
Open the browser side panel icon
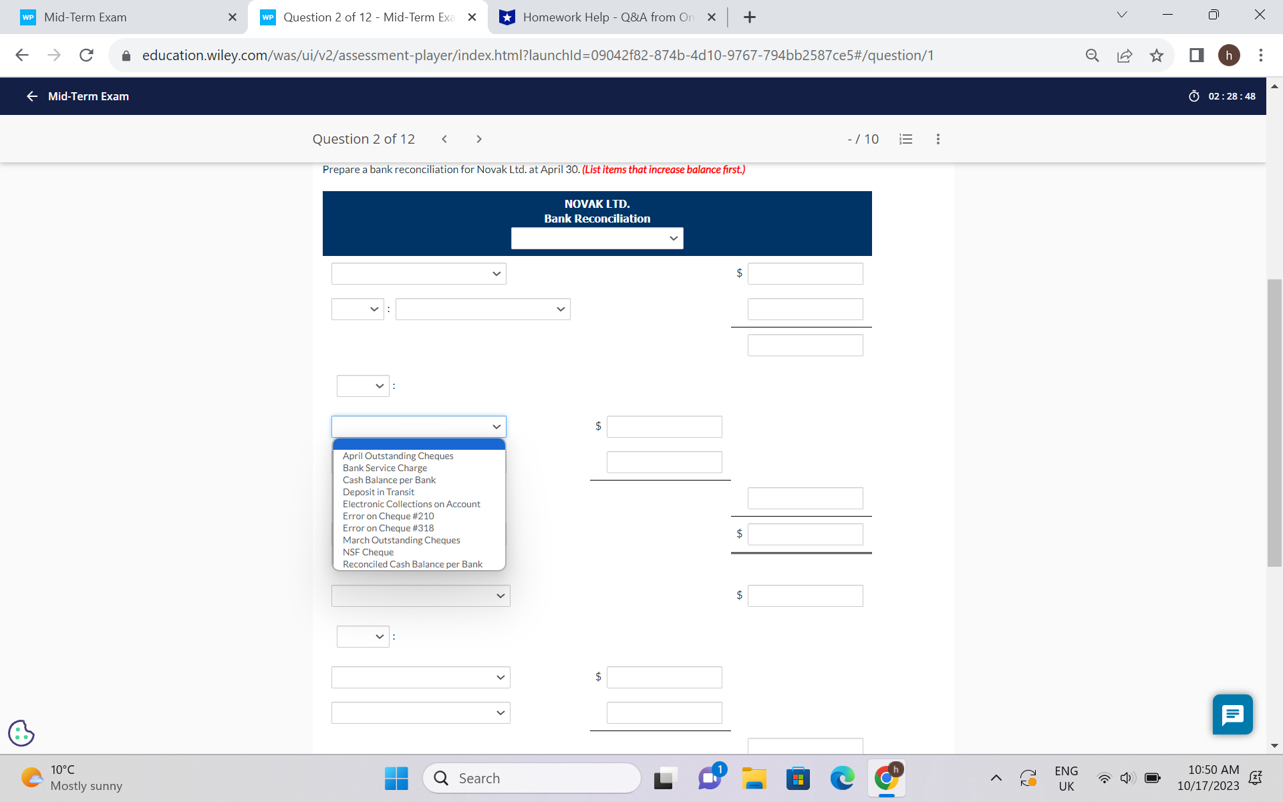[x=1195, y=55]
